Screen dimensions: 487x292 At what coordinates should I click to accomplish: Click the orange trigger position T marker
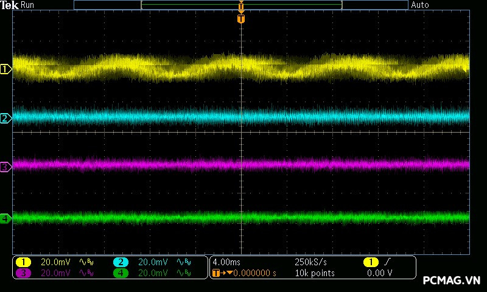(x=241, y=19)
